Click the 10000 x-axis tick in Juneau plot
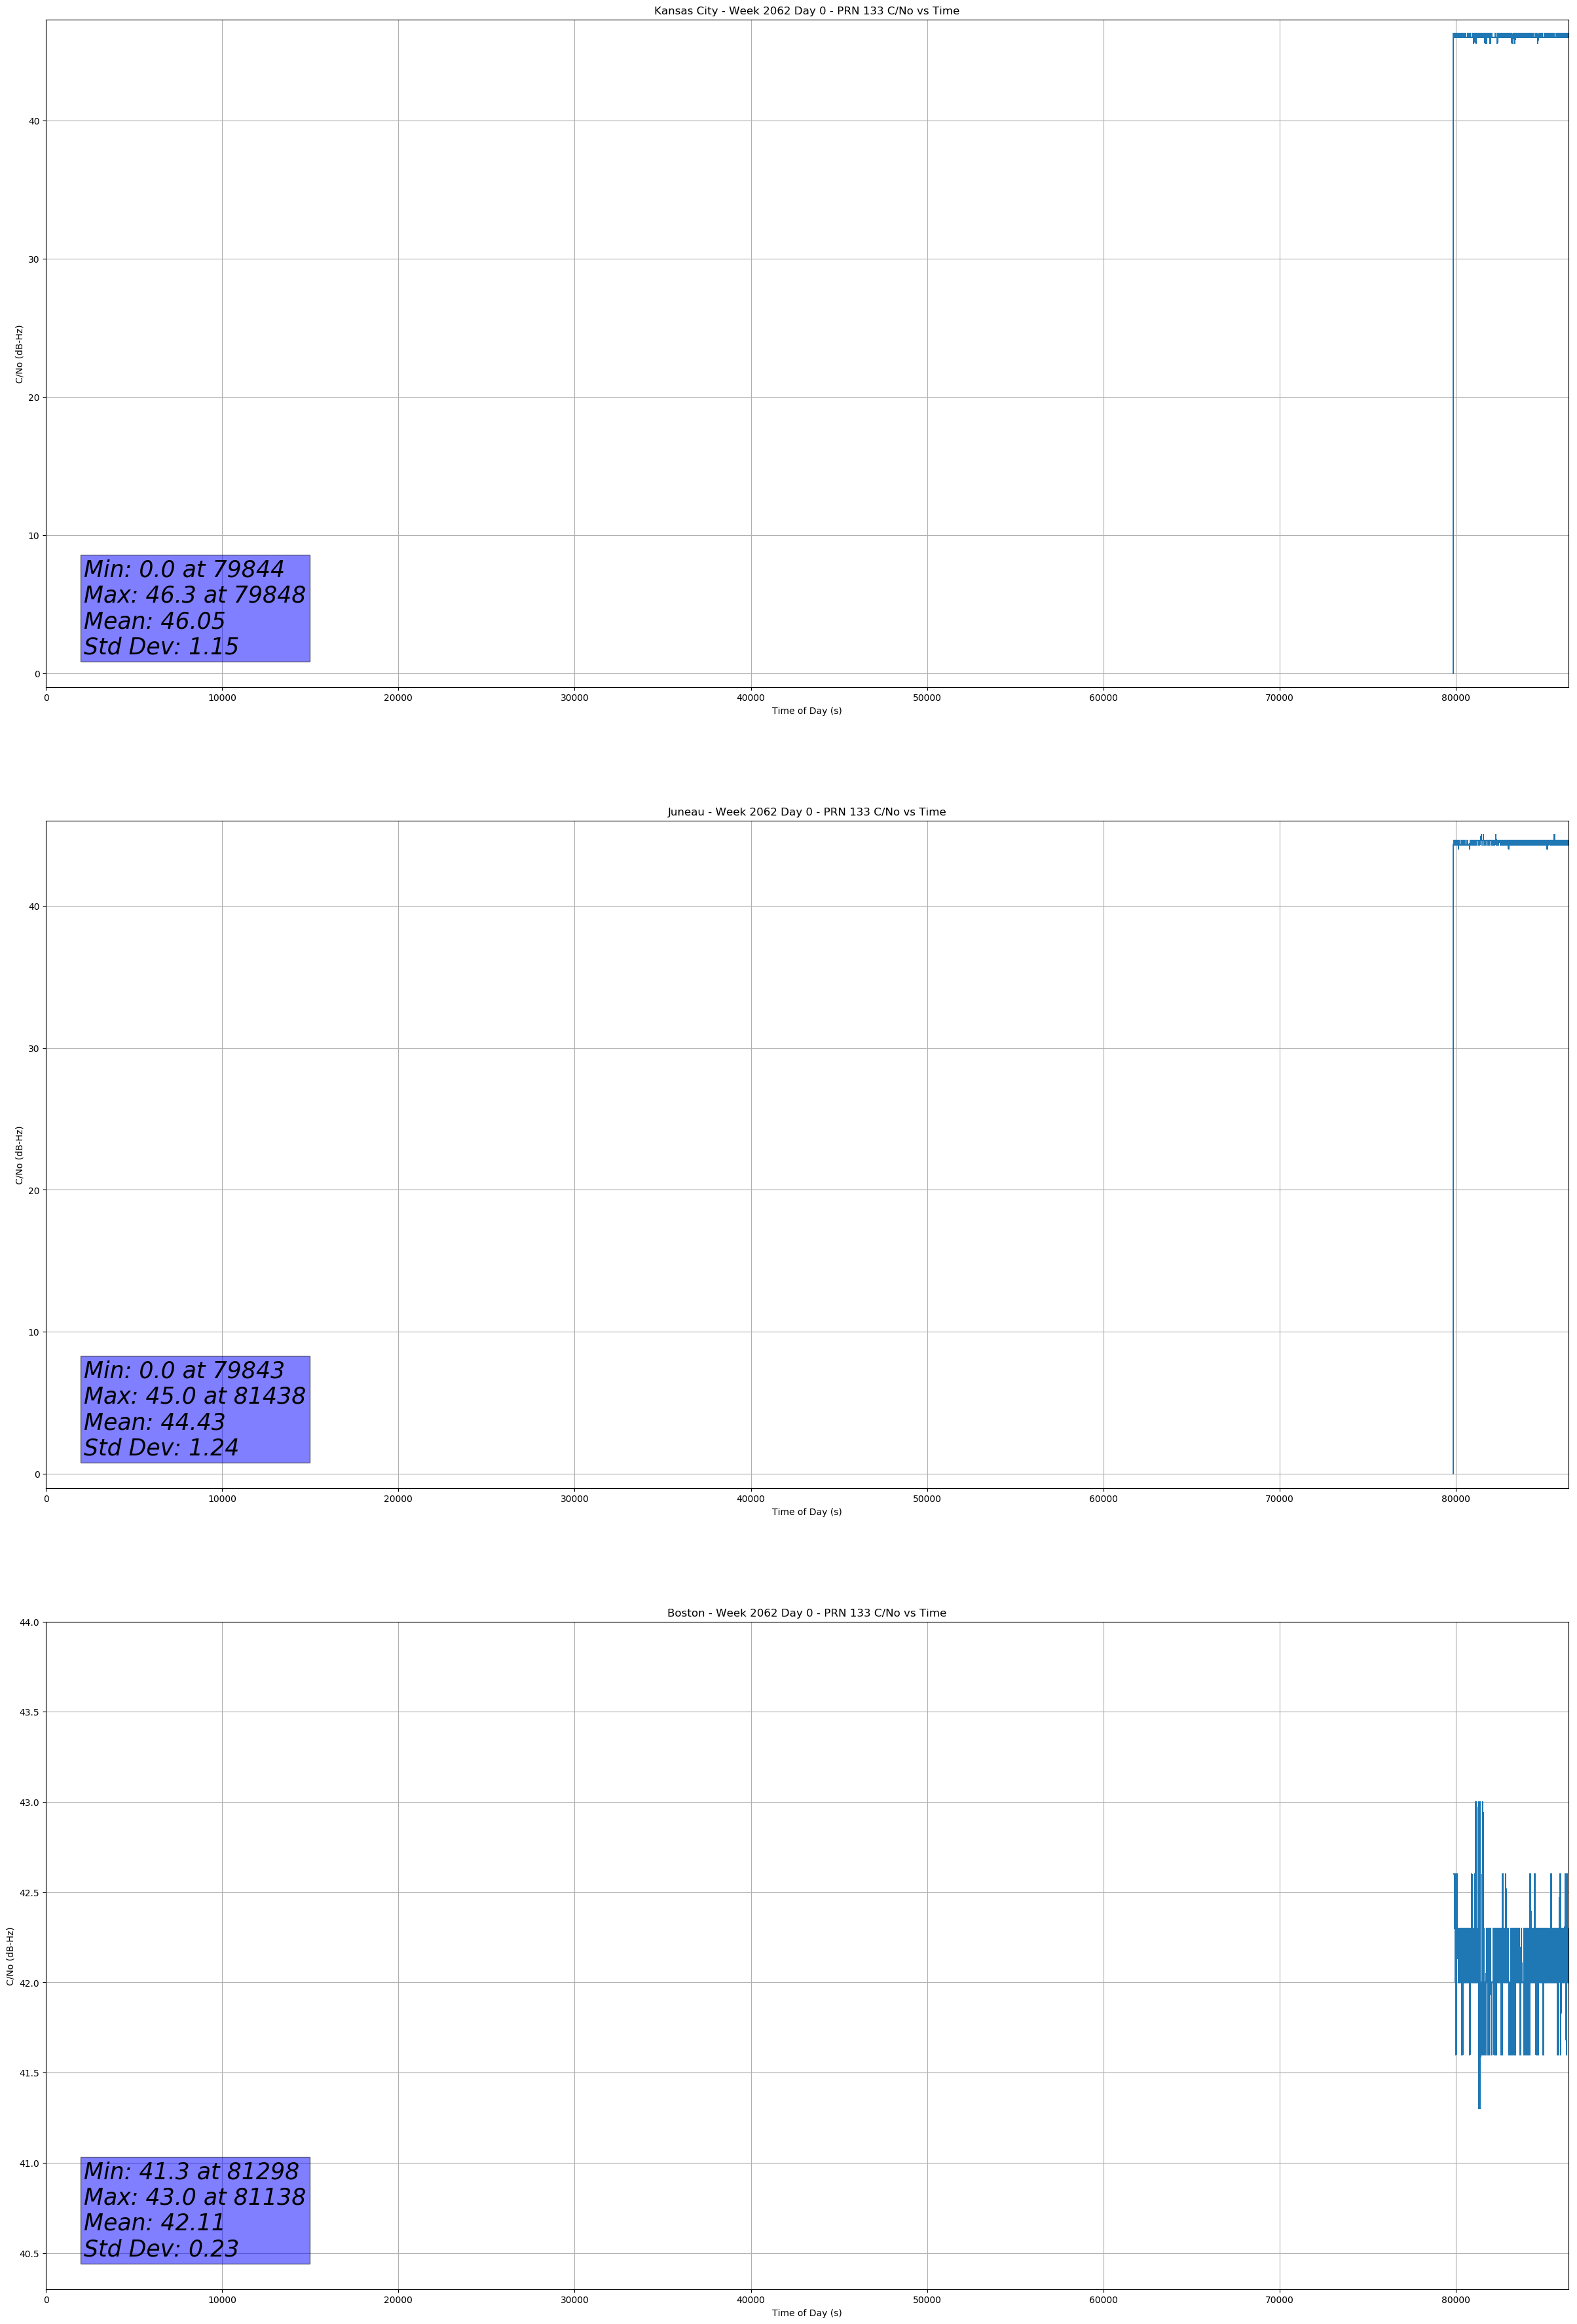The image size is (1577, 2324). click(x=222, y=1499)
